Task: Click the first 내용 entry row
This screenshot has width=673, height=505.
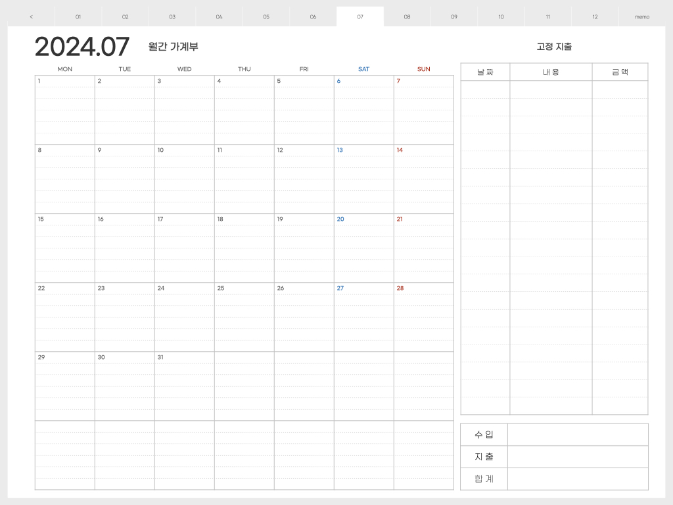Action: pos(551,89)
